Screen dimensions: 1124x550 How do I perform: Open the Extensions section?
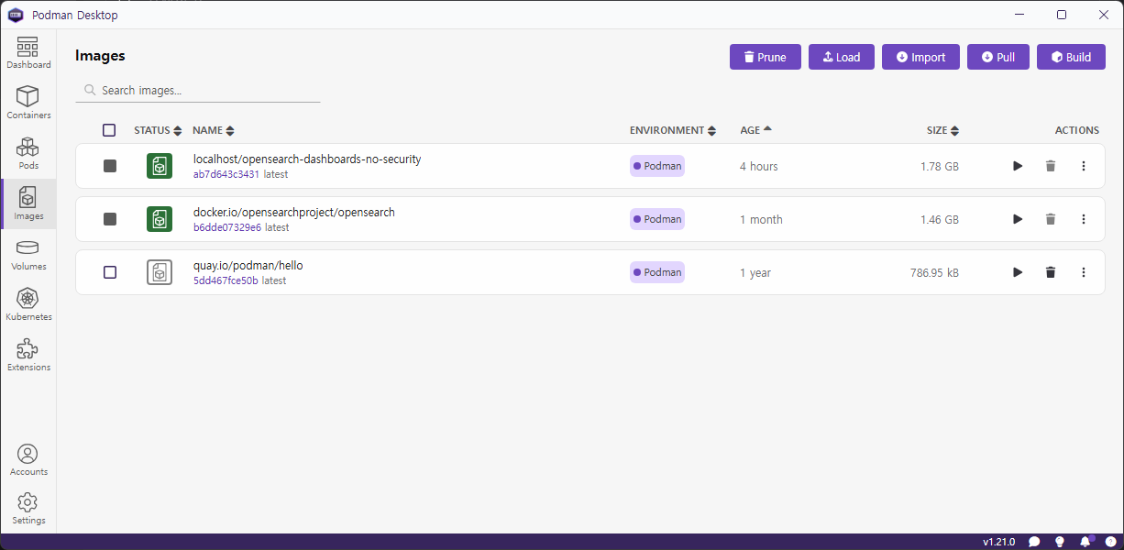28,356
